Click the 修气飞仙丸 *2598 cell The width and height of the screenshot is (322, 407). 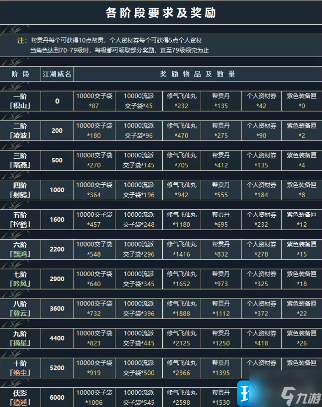[182, 397]
